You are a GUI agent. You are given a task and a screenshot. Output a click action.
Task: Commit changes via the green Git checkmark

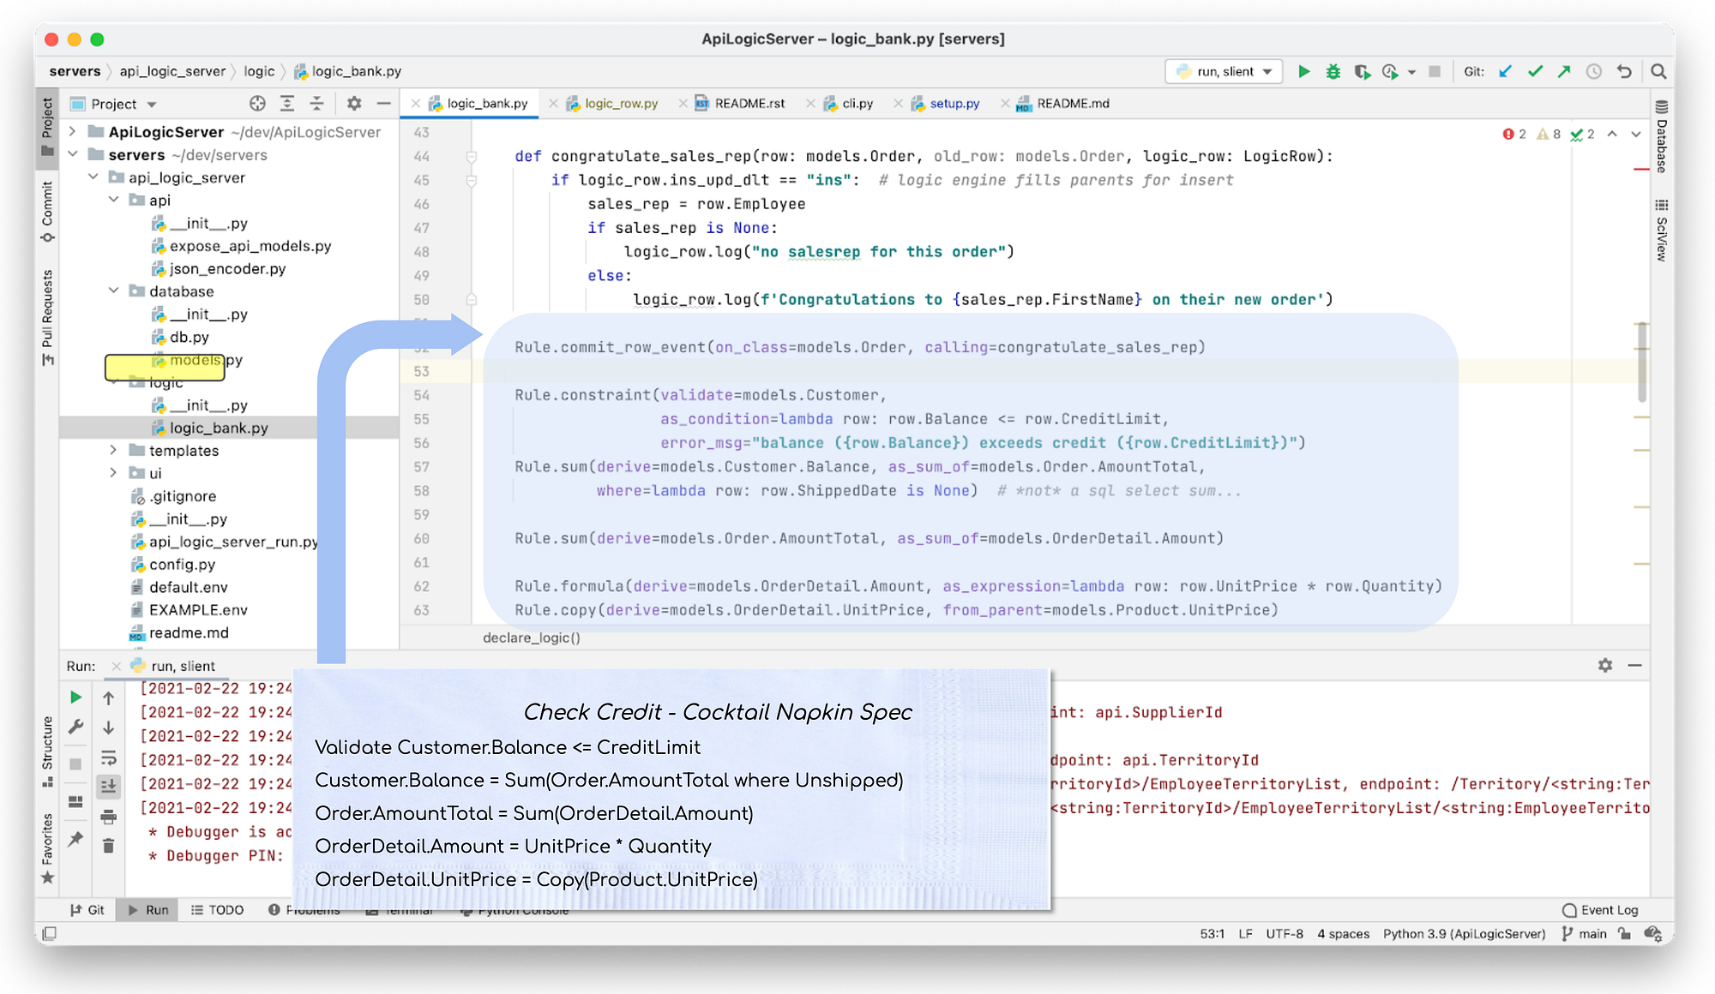pos(1535,72)
